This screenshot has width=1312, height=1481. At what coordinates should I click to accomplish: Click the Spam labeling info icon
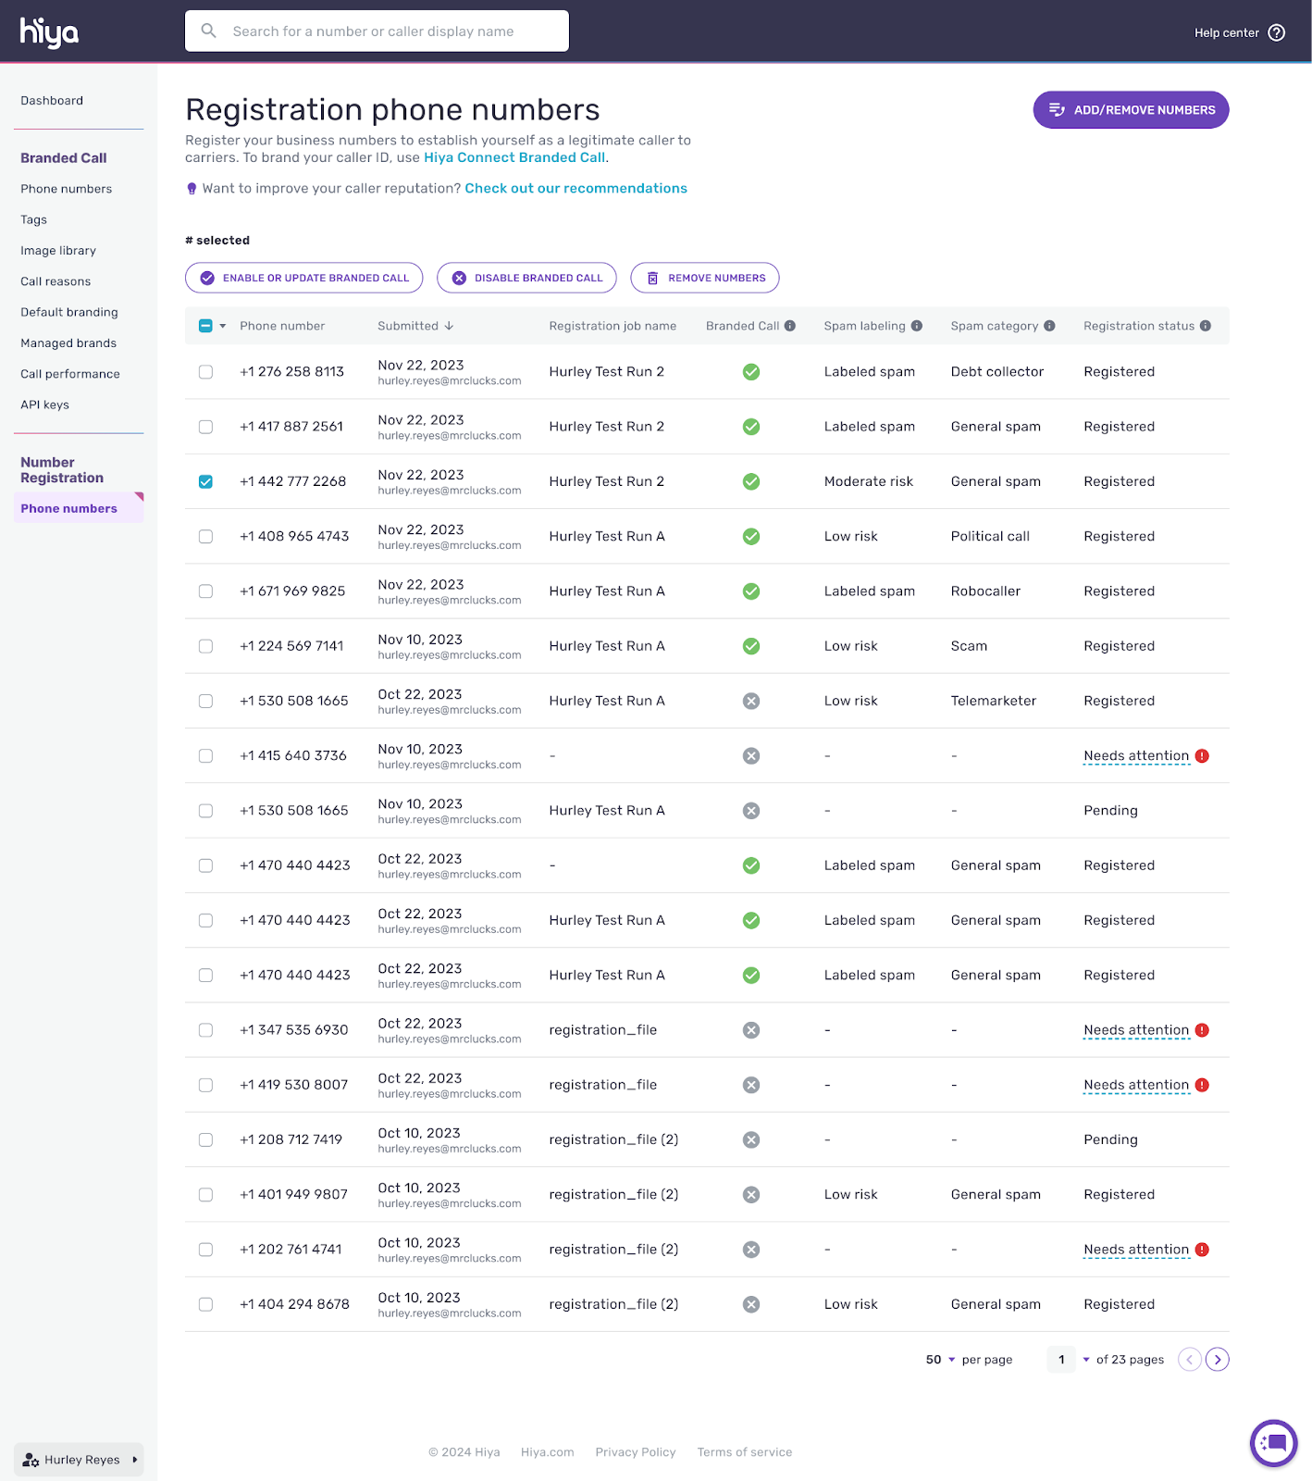pos(916,326)
